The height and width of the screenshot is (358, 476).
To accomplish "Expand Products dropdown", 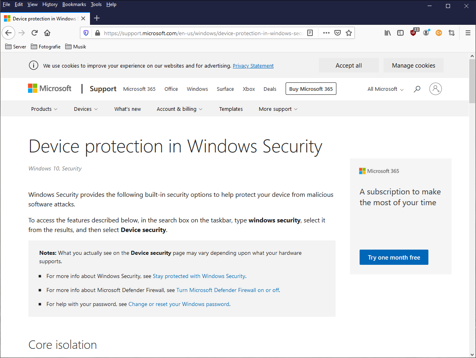I will [x=44, y=109].
